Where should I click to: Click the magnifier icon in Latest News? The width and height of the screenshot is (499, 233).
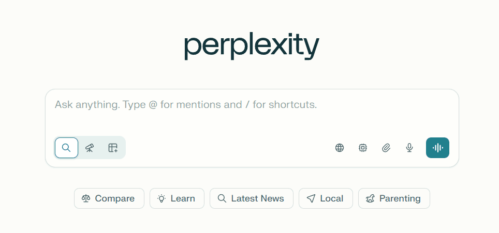point(222,198)
